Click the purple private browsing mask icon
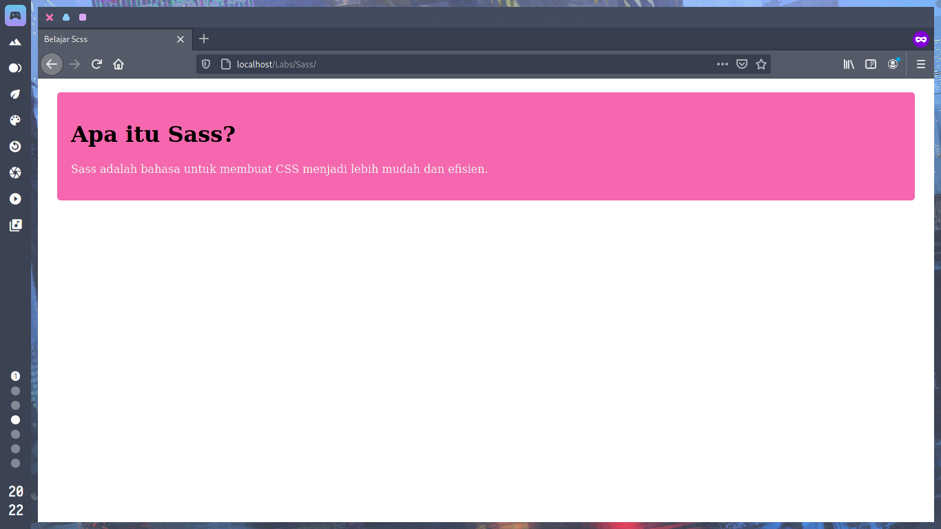The image size is (941, 529). coord(921,39)
